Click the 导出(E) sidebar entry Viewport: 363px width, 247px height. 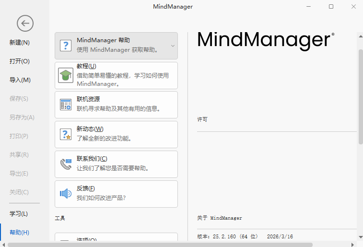tap(19, 174)
